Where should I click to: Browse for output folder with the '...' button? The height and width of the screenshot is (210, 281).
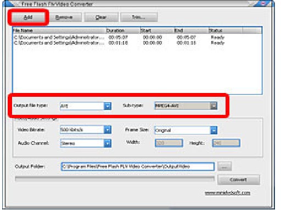224,166
